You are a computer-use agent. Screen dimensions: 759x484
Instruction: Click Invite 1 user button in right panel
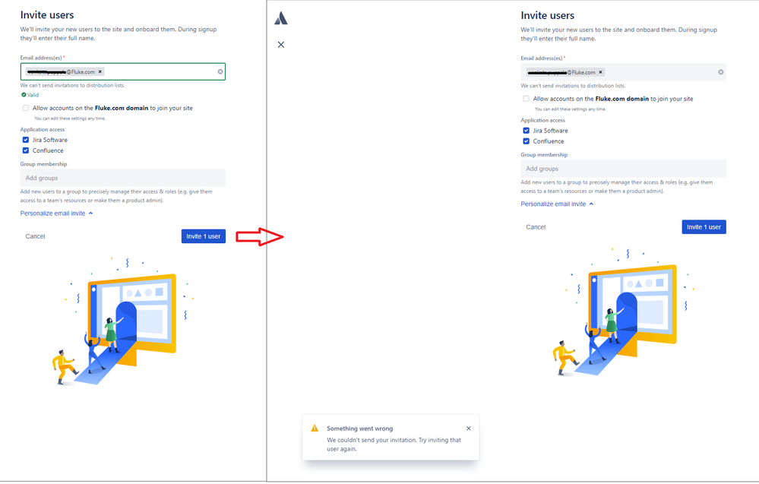click(704, 227)
